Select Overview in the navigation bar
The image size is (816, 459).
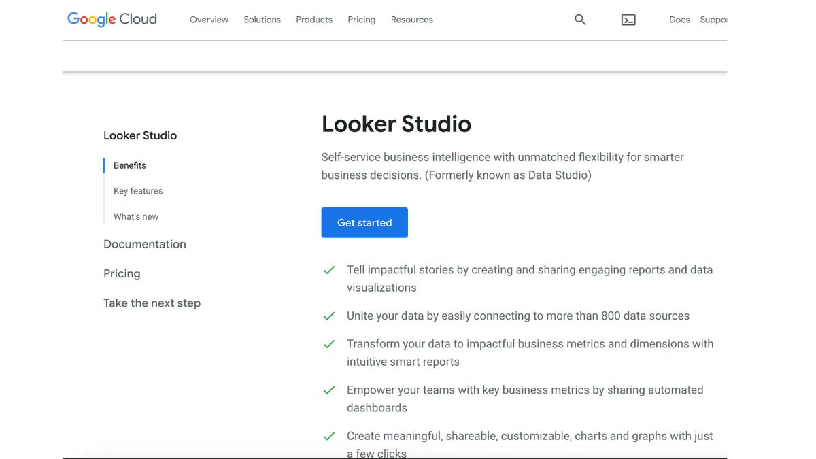tap(208, 19)
